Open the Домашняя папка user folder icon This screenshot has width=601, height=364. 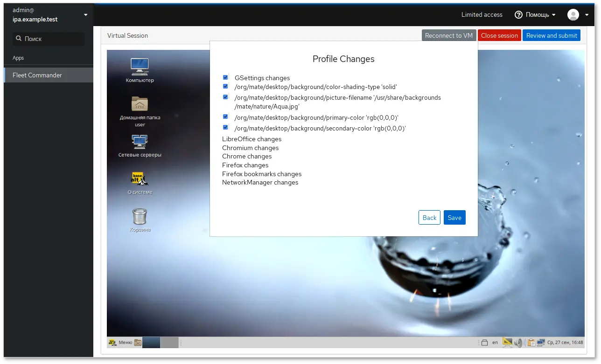(x=140, y=104)
